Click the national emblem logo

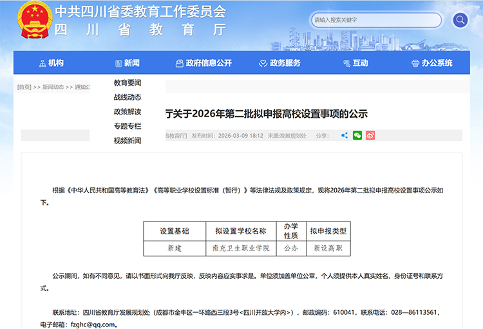coord(32,20)
